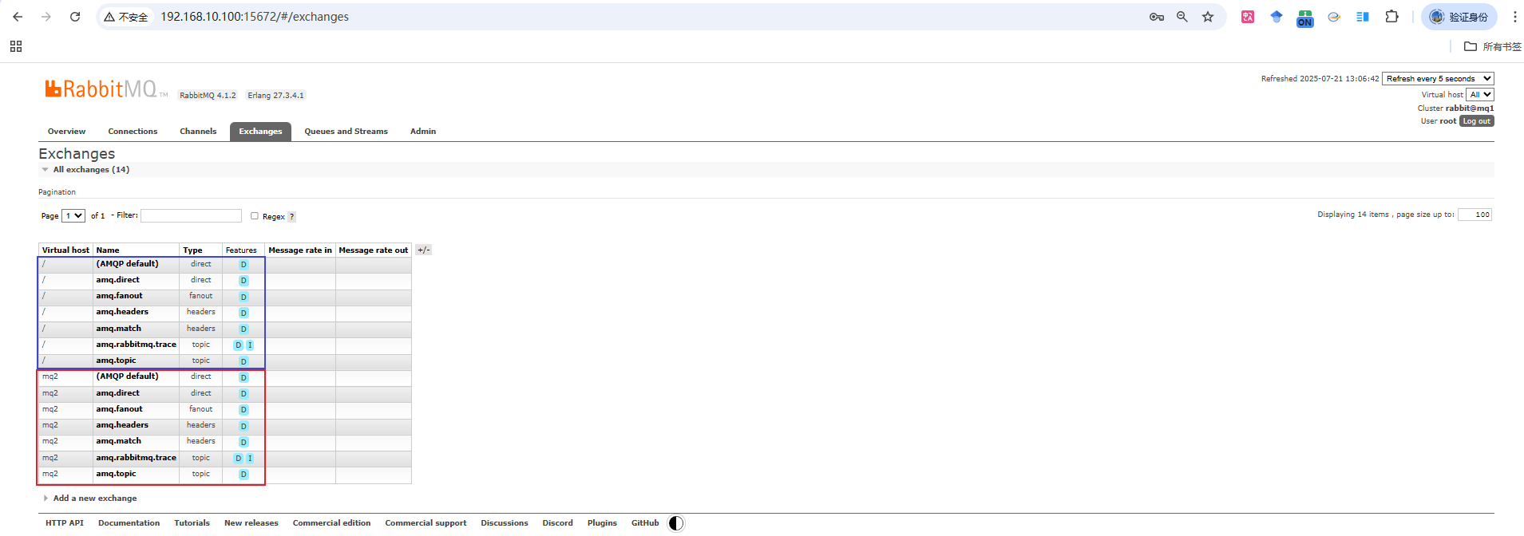Open the New releases footer link
Image resolution: width=1524 pixels, height=536 pixels.
(251, 523)
